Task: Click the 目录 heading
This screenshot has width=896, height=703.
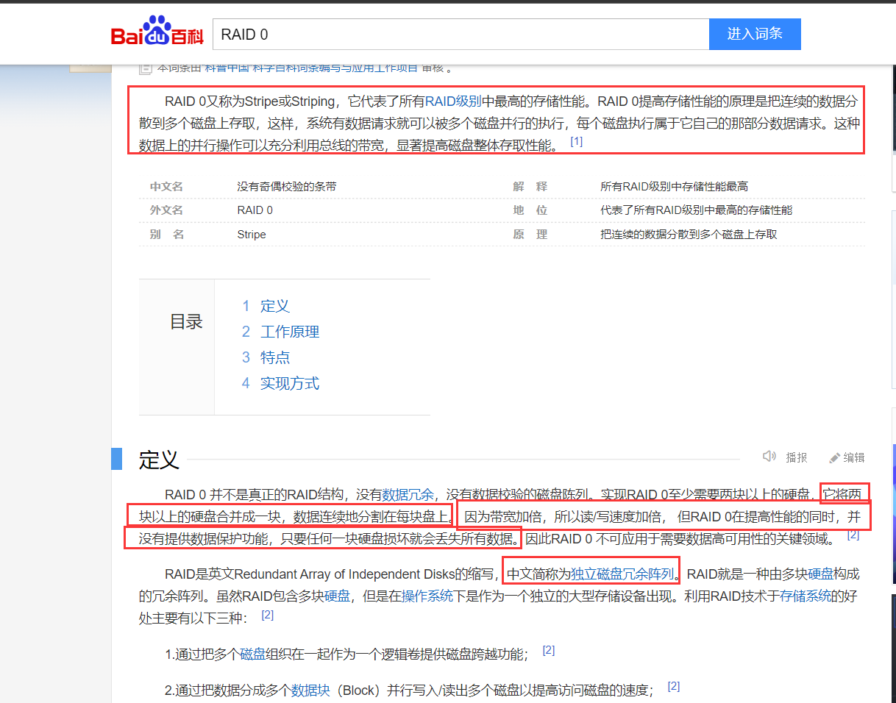Action: click(186, 321)
